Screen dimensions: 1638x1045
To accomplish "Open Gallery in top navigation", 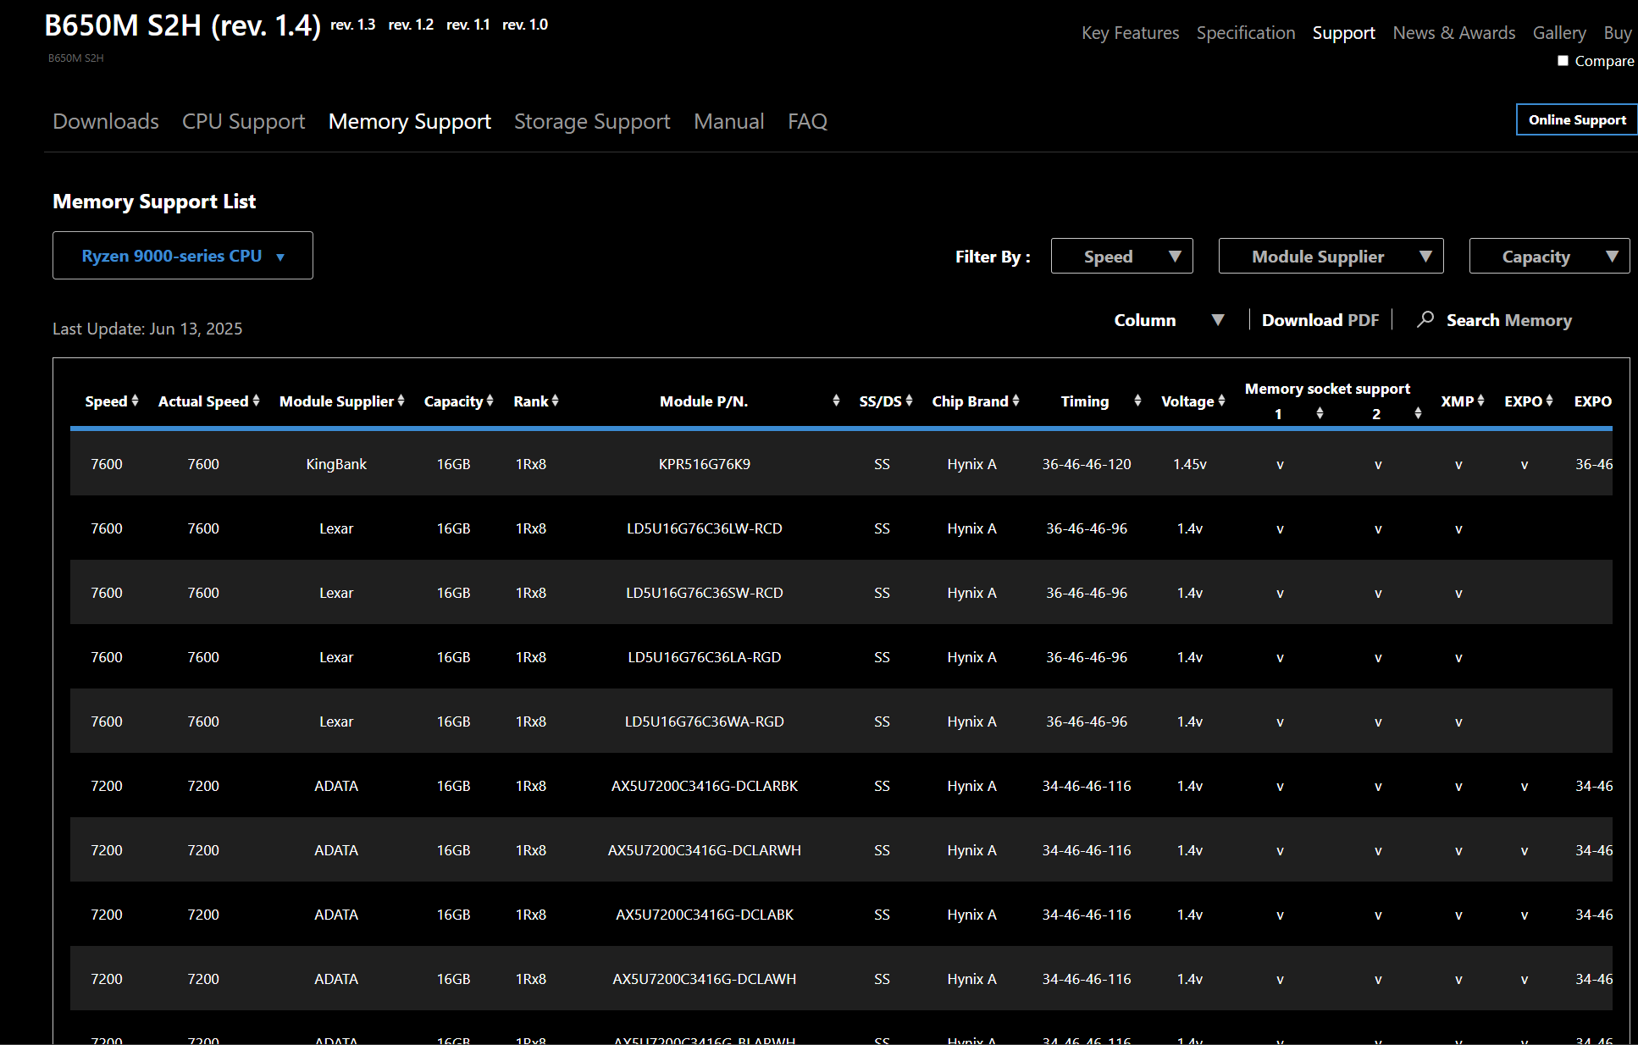I will (x=1559, y=33).
